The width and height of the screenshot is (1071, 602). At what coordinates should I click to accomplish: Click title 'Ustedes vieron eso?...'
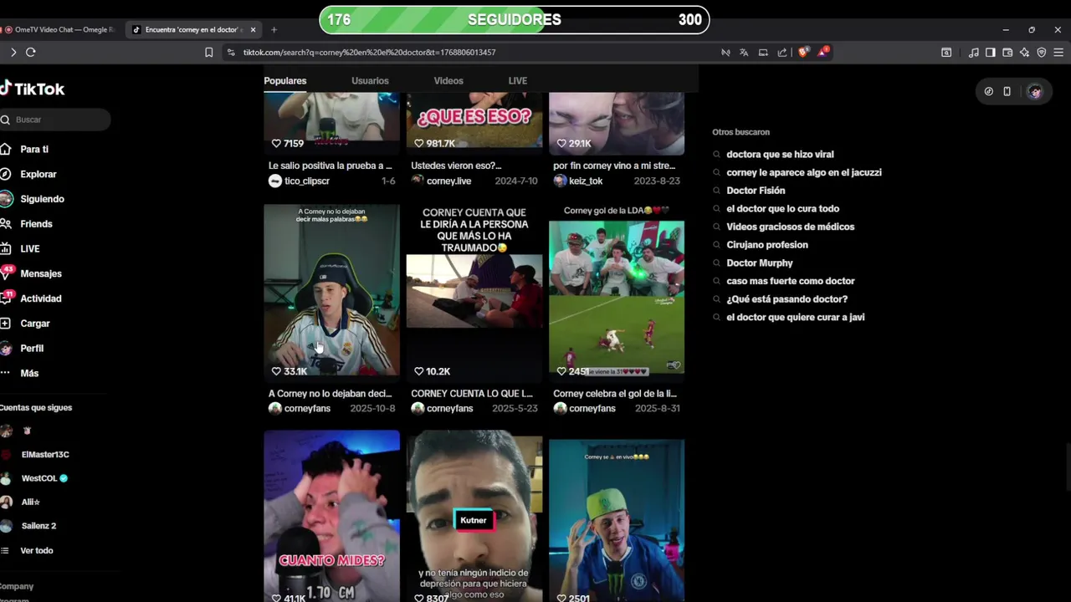tap(456, 166)
